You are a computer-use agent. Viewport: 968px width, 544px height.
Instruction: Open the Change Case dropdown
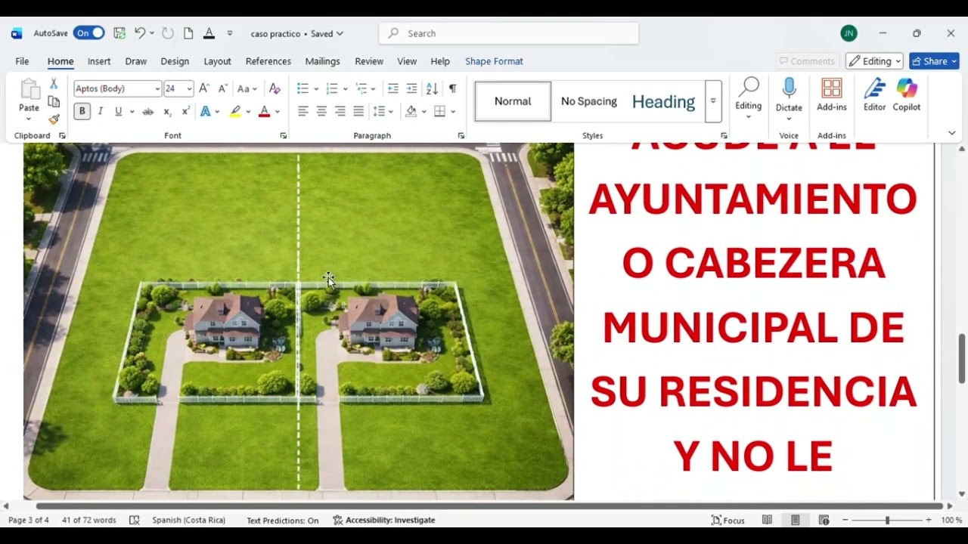pos(247,88)
